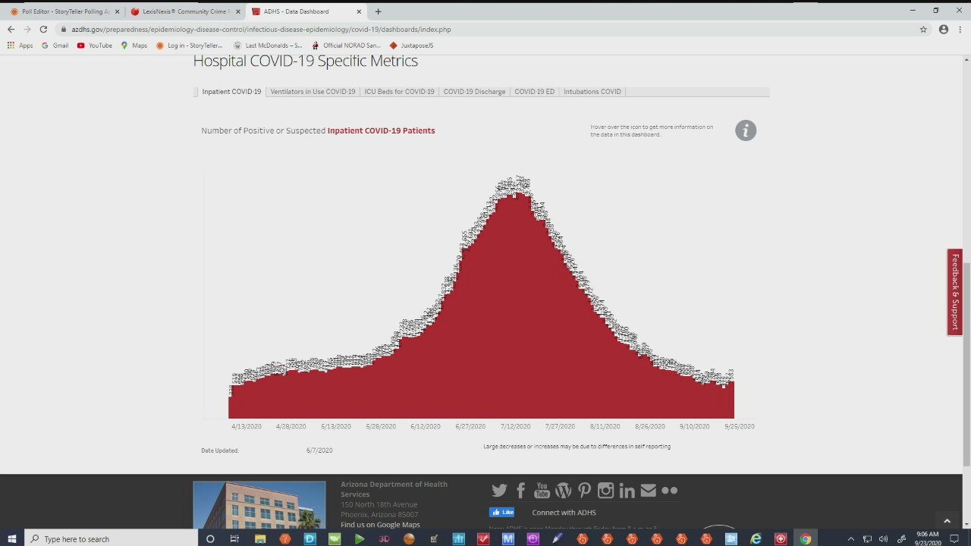Click the Instagram icon in footer
The width and height of the screenshot is (971, 546).
605,491
